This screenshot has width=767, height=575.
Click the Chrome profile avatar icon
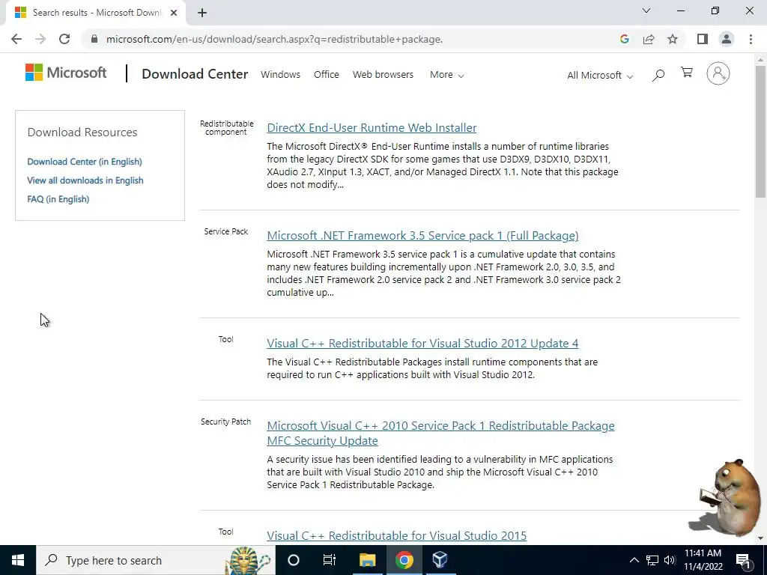(727, 39)
